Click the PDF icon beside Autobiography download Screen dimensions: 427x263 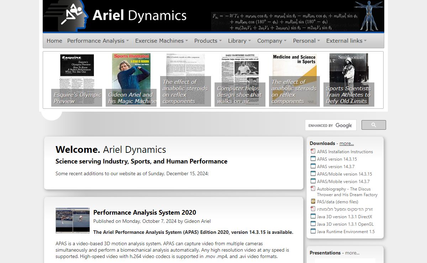(313, 189)
